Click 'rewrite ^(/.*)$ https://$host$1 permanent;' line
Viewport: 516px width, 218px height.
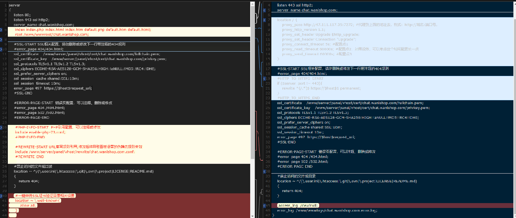(x=321, y=88)
